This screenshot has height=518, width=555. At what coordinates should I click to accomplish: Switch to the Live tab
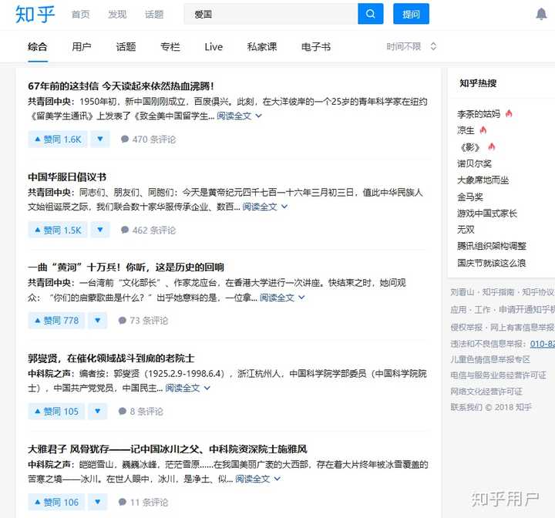(x=214, y=47)
